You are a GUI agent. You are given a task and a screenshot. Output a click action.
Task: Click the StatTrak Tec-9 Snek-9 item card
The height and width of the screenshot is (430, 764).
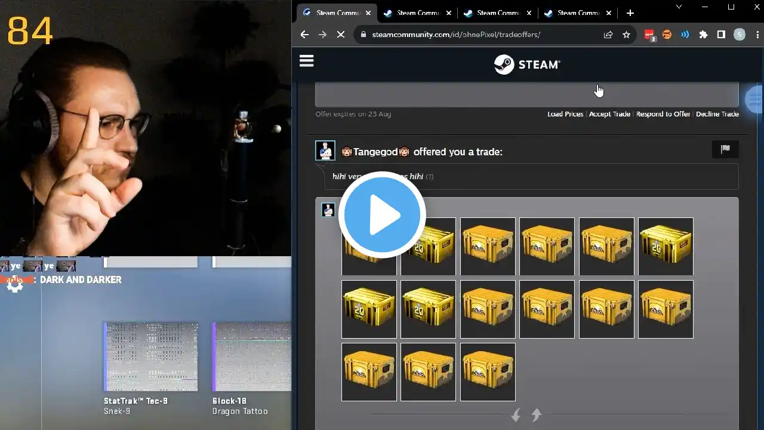coord(150,368)
